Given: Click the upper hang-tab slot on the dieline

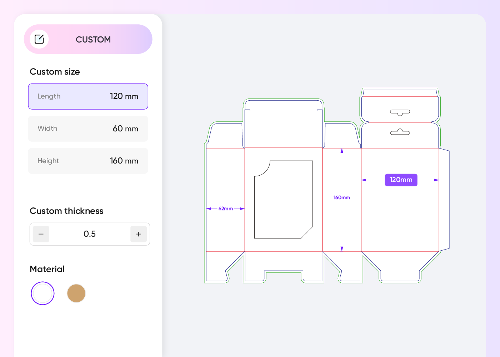Looking at the screenshot, I should coord(400,112).
